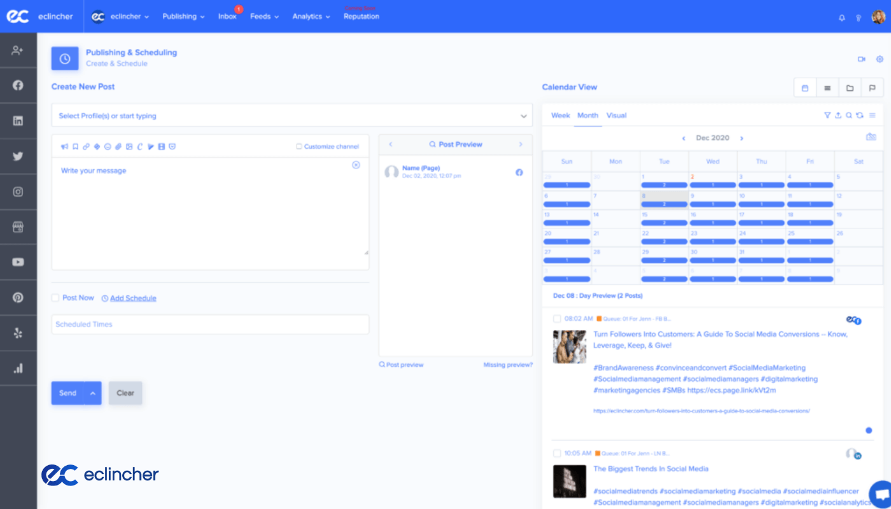Open the emoji picker in composer toolbar
Image resolution: width=891 pixels, height=509 pixels.
click(108, 146)
